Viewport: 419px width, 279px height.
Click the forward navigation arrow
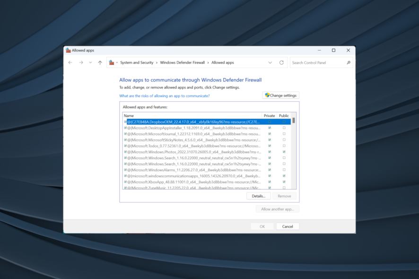point(80,62)
